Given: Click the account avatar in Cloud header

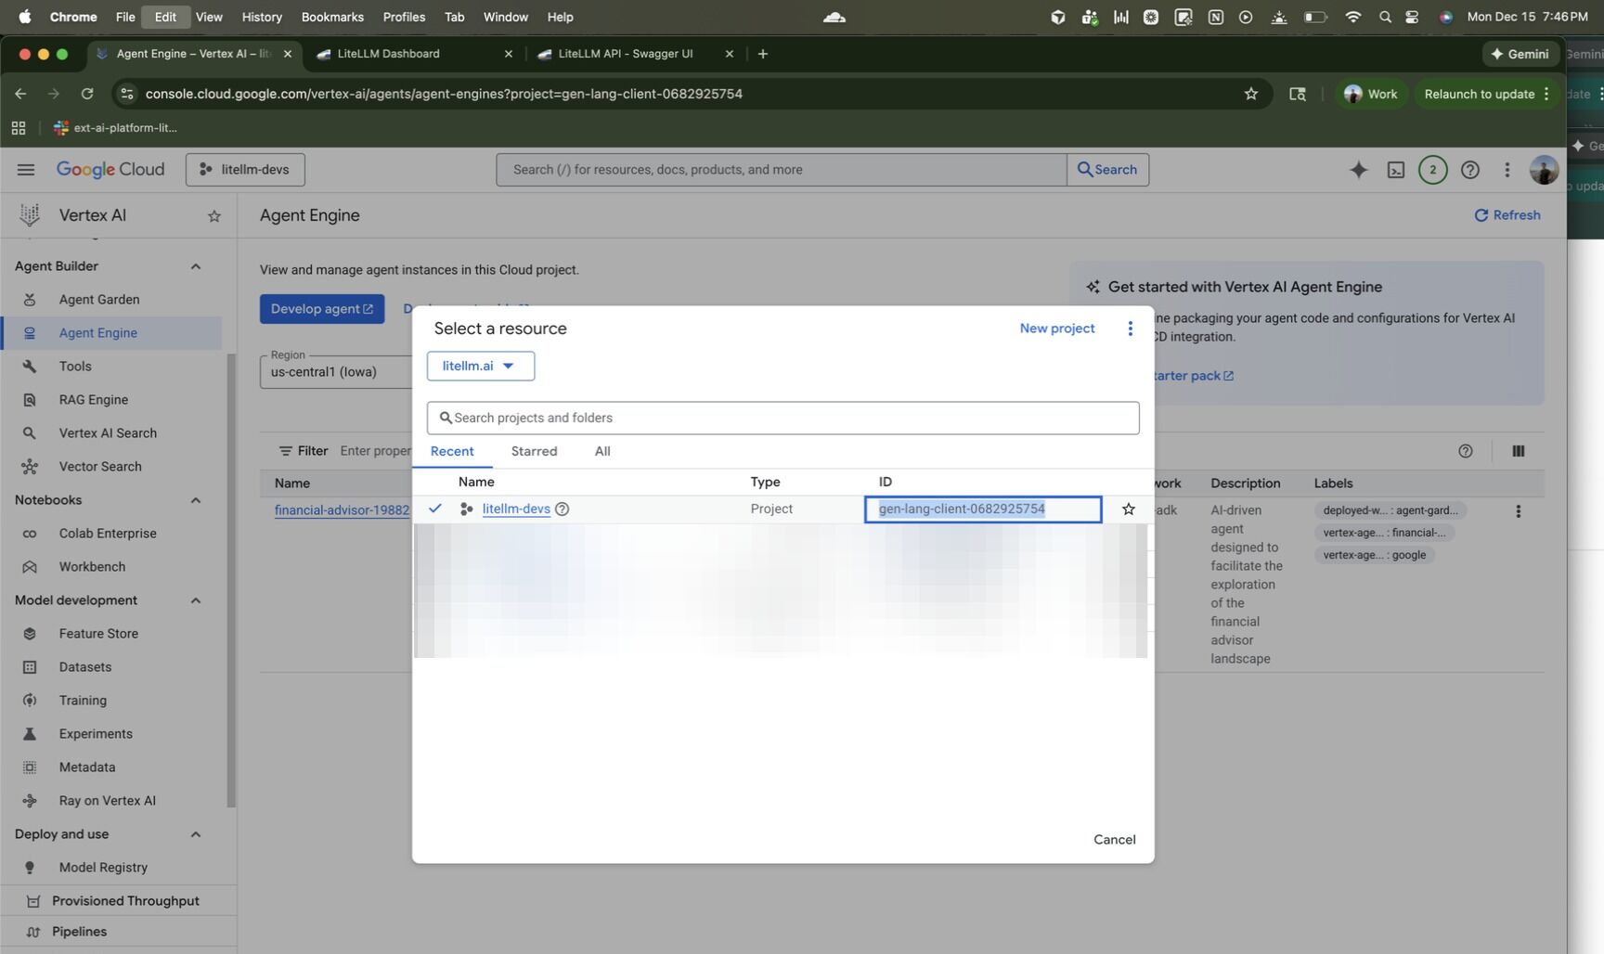Looking at the screenshot, I should (x=1544, y=170).
